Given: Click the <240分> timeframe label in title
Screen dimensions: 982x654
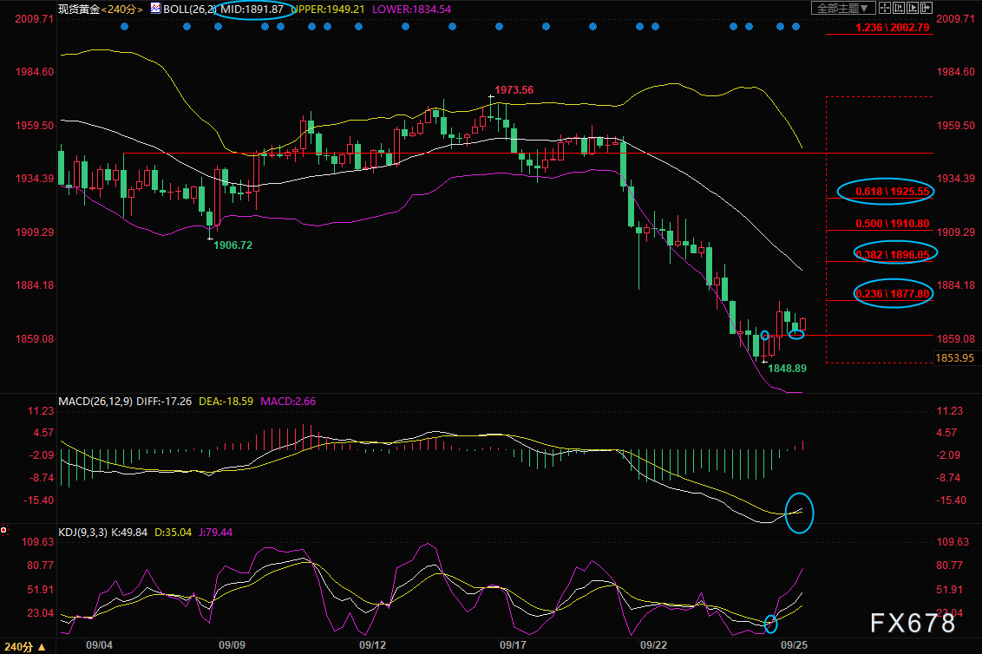Looking at the screenshot, I should coord(122,9).
